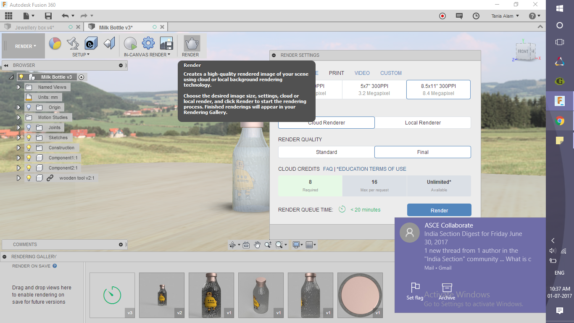Collapse the Milk Bottle v3 root node
Viewport: 574px width, 323px height.
click(11, 77)
